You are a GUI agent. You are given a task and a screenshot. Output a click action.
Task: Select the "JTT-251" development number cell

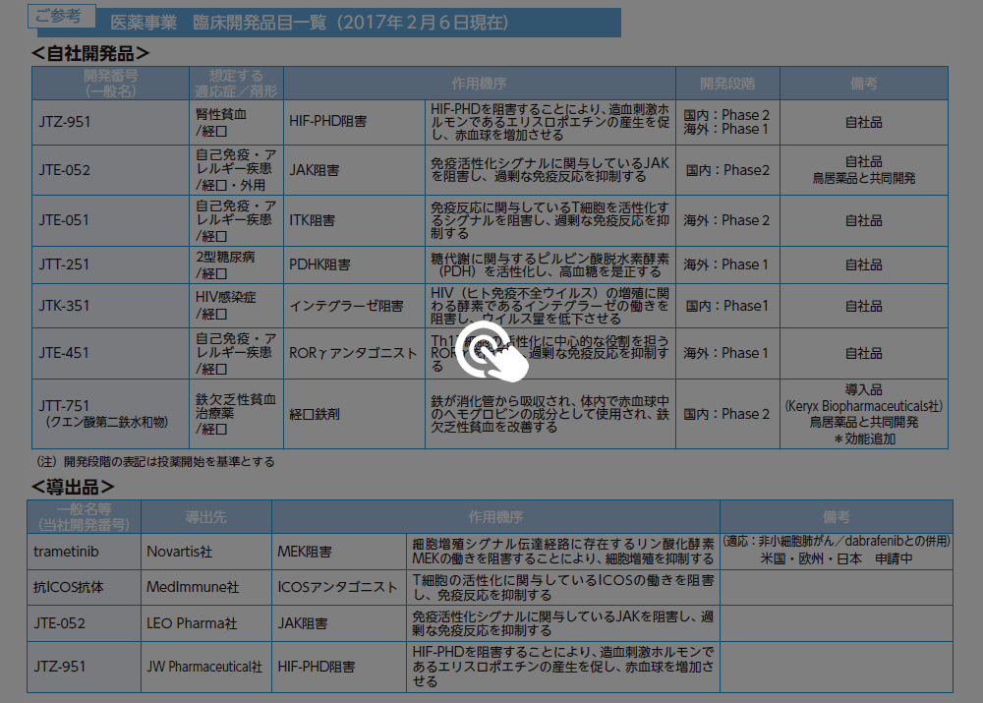click(110, 264)
